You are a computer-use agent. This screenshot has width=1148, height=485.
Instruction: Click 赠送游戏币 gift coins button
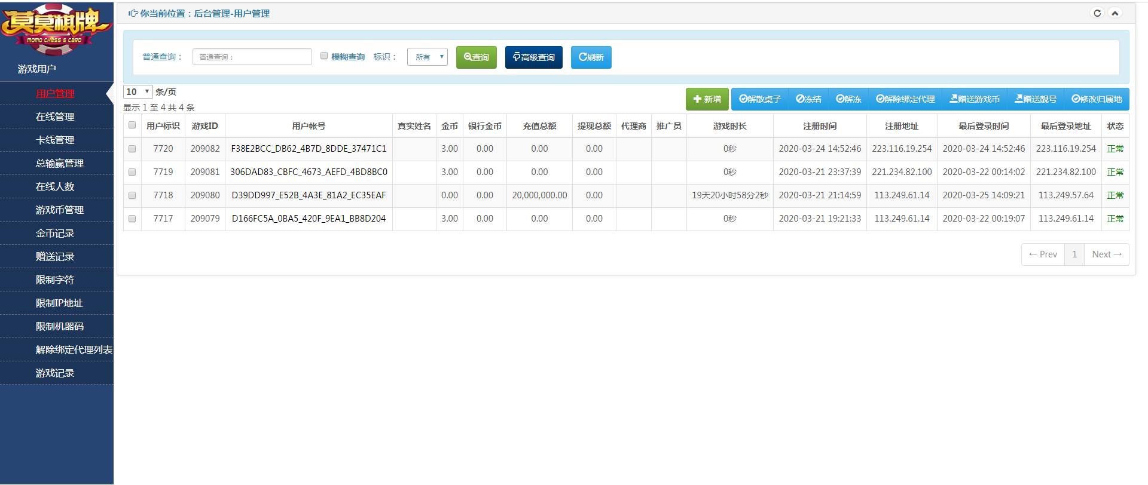click(975, 99)
